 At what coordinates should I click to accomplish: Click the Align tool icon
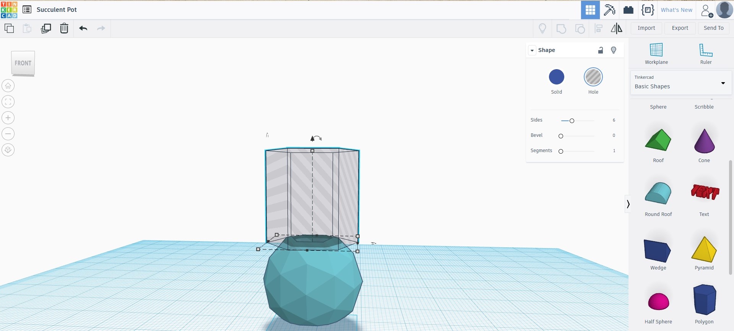click(599, 28)
